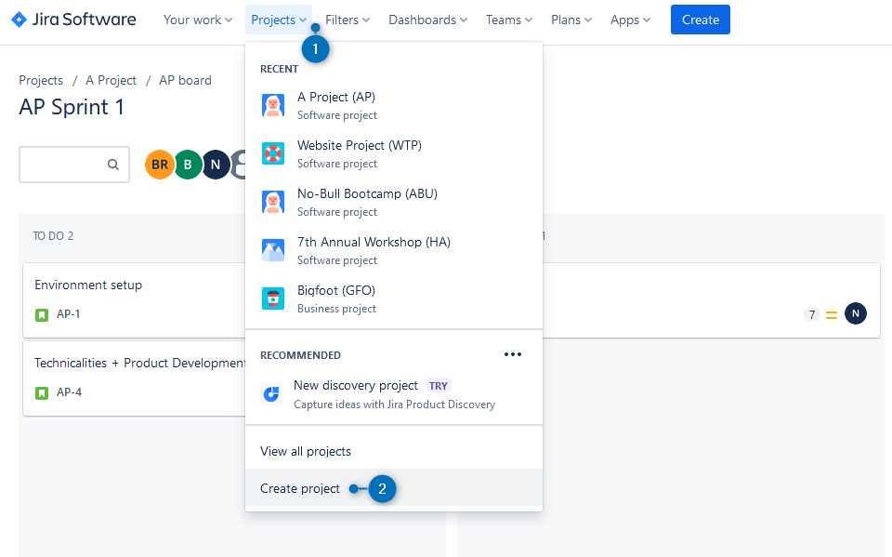Open AP-1 issue key link
This screenshot has height=557, width=892.
pyautogui.click(x=68, y=313)
